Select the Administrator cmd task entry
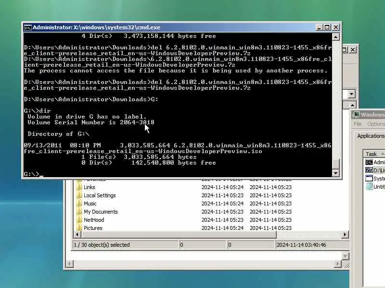 pos(375,162)
